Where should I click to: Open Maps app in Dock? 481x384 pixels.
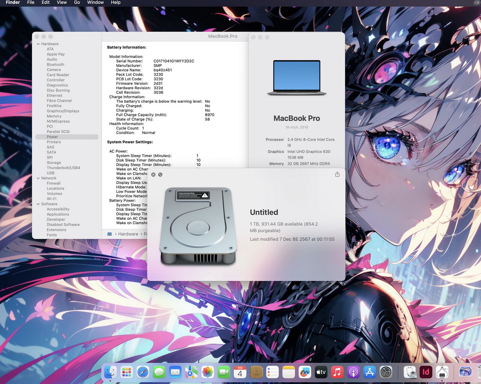point(191,372)
